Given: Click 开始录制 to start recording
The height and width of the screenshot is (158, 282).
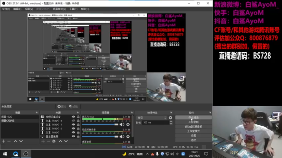Looking at the screenshot, I should tap(193, 122).
